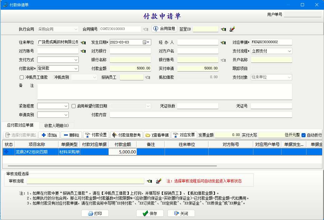This screenshot has width=324, height=220.
Task: Click the 保存 button
Action: [x=150, y=213]
